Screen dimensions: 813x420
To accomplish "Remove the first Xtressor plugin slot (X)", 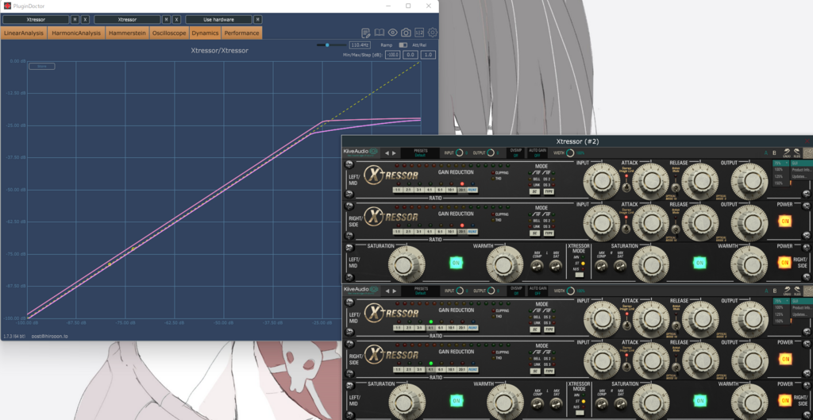I will click(85, 20).
